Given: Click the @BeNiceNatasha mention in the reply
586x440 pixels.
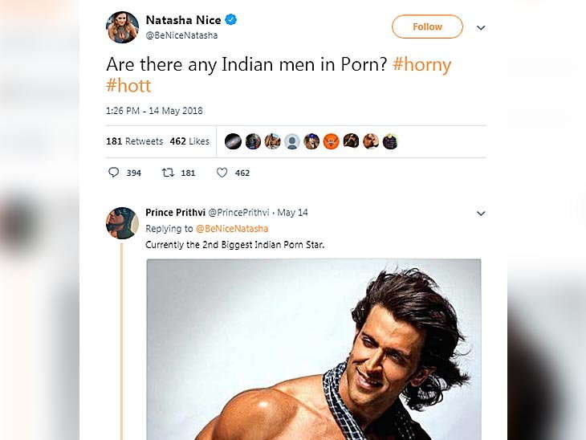Looking at the screenshot, I should pos(232,229).
